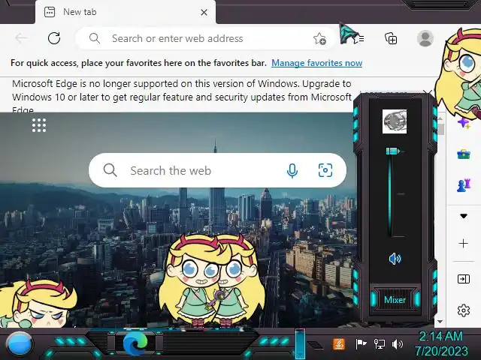Open sidebar settings gear
Viewport: 481px width, 360px height.
click(x=464, y=310)
